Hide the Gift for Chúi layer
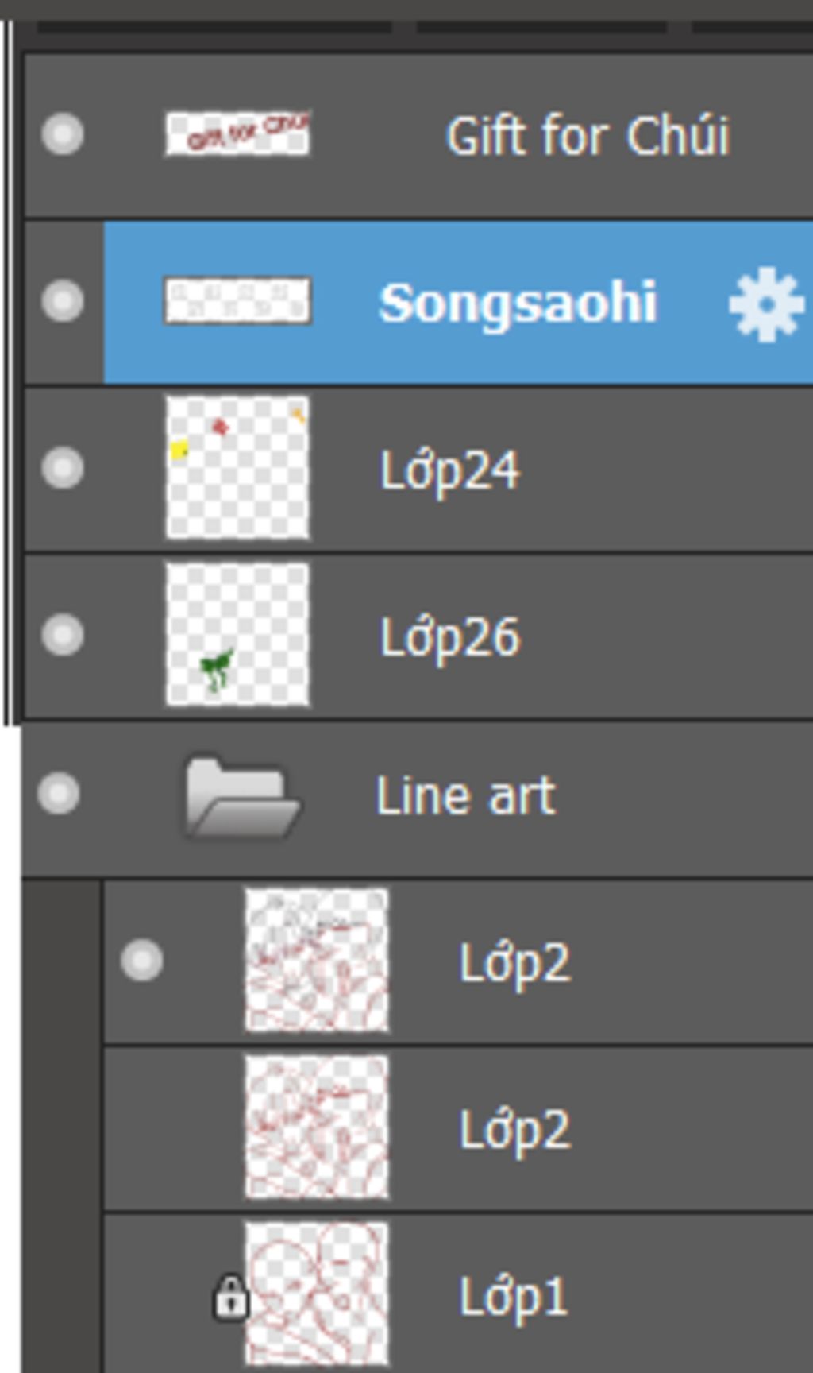This screenshot has height=1373, width=813. coord(63,133)
